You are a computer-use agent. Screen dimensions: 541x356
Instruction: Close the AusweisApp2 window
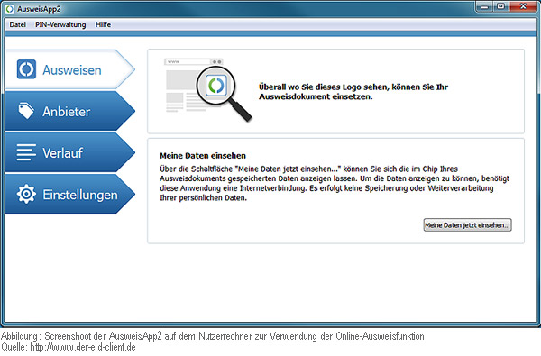[523, 6]
